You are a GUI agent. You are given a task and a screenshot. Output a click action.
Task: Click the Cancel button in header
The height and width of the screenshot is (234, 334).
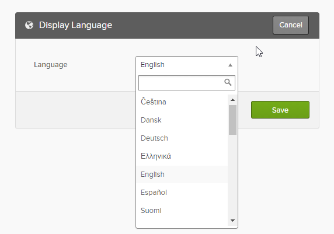291,25
